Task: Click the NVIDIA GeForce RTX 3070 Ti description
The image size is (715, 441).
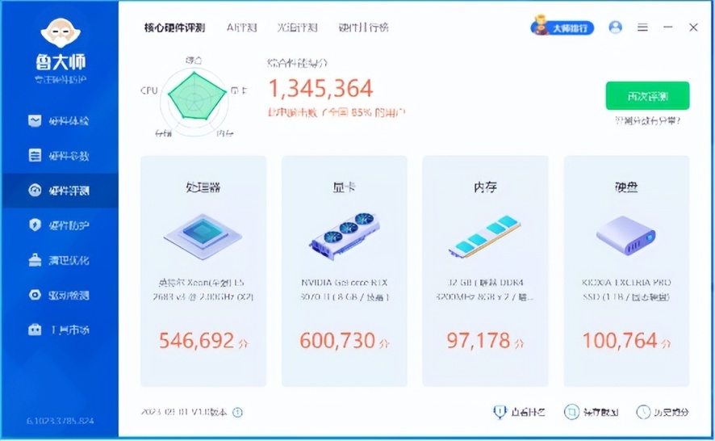Action: coord(345,289)
